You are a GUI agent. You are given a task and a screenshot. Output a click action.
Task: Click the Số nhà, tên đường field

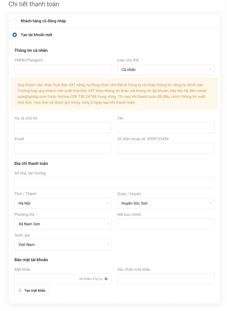click(x=114, y=183)
